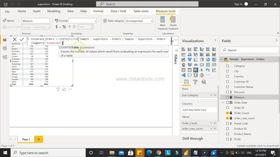The image size is (280, 157).
Task: Uncheck the Order_Count field checkbox
Action: (227, 113)
